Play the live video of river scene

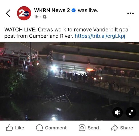[x=69, y=81]
